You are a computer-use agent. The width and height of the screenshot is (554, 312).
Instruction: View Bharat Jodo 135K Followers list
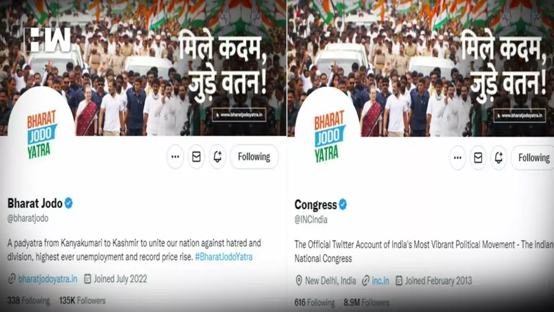(x=83, y=300)
